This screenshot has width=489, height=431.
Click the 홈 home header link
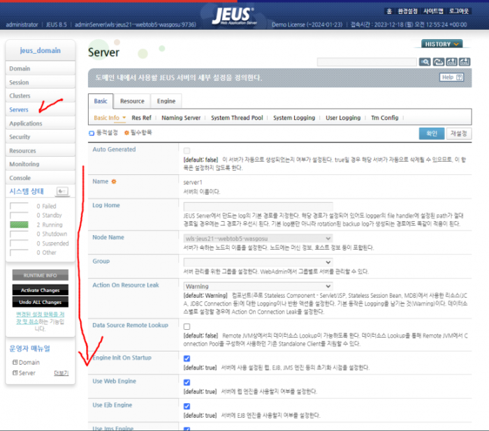coord(389,11)
